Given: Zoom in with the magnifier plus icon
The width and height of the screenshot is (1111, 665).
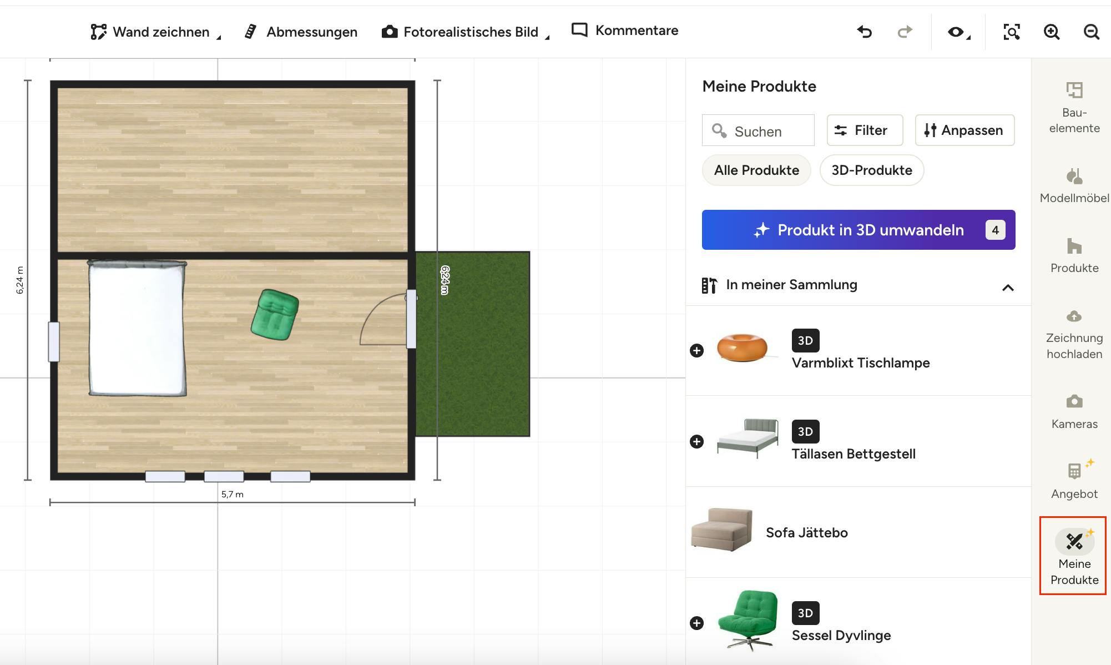Looking at the screenshot, I should click(x=1051, y=32).
